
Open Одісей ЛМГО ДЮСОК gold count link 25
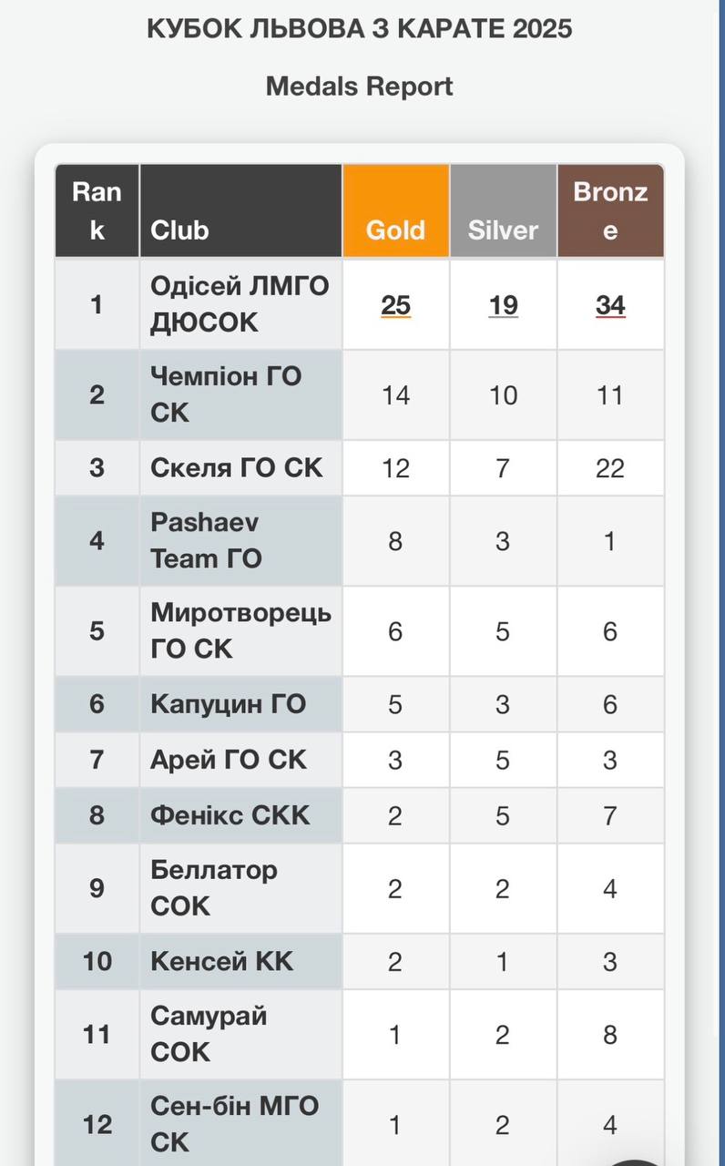pyautogui.click(x=395, y=304)
